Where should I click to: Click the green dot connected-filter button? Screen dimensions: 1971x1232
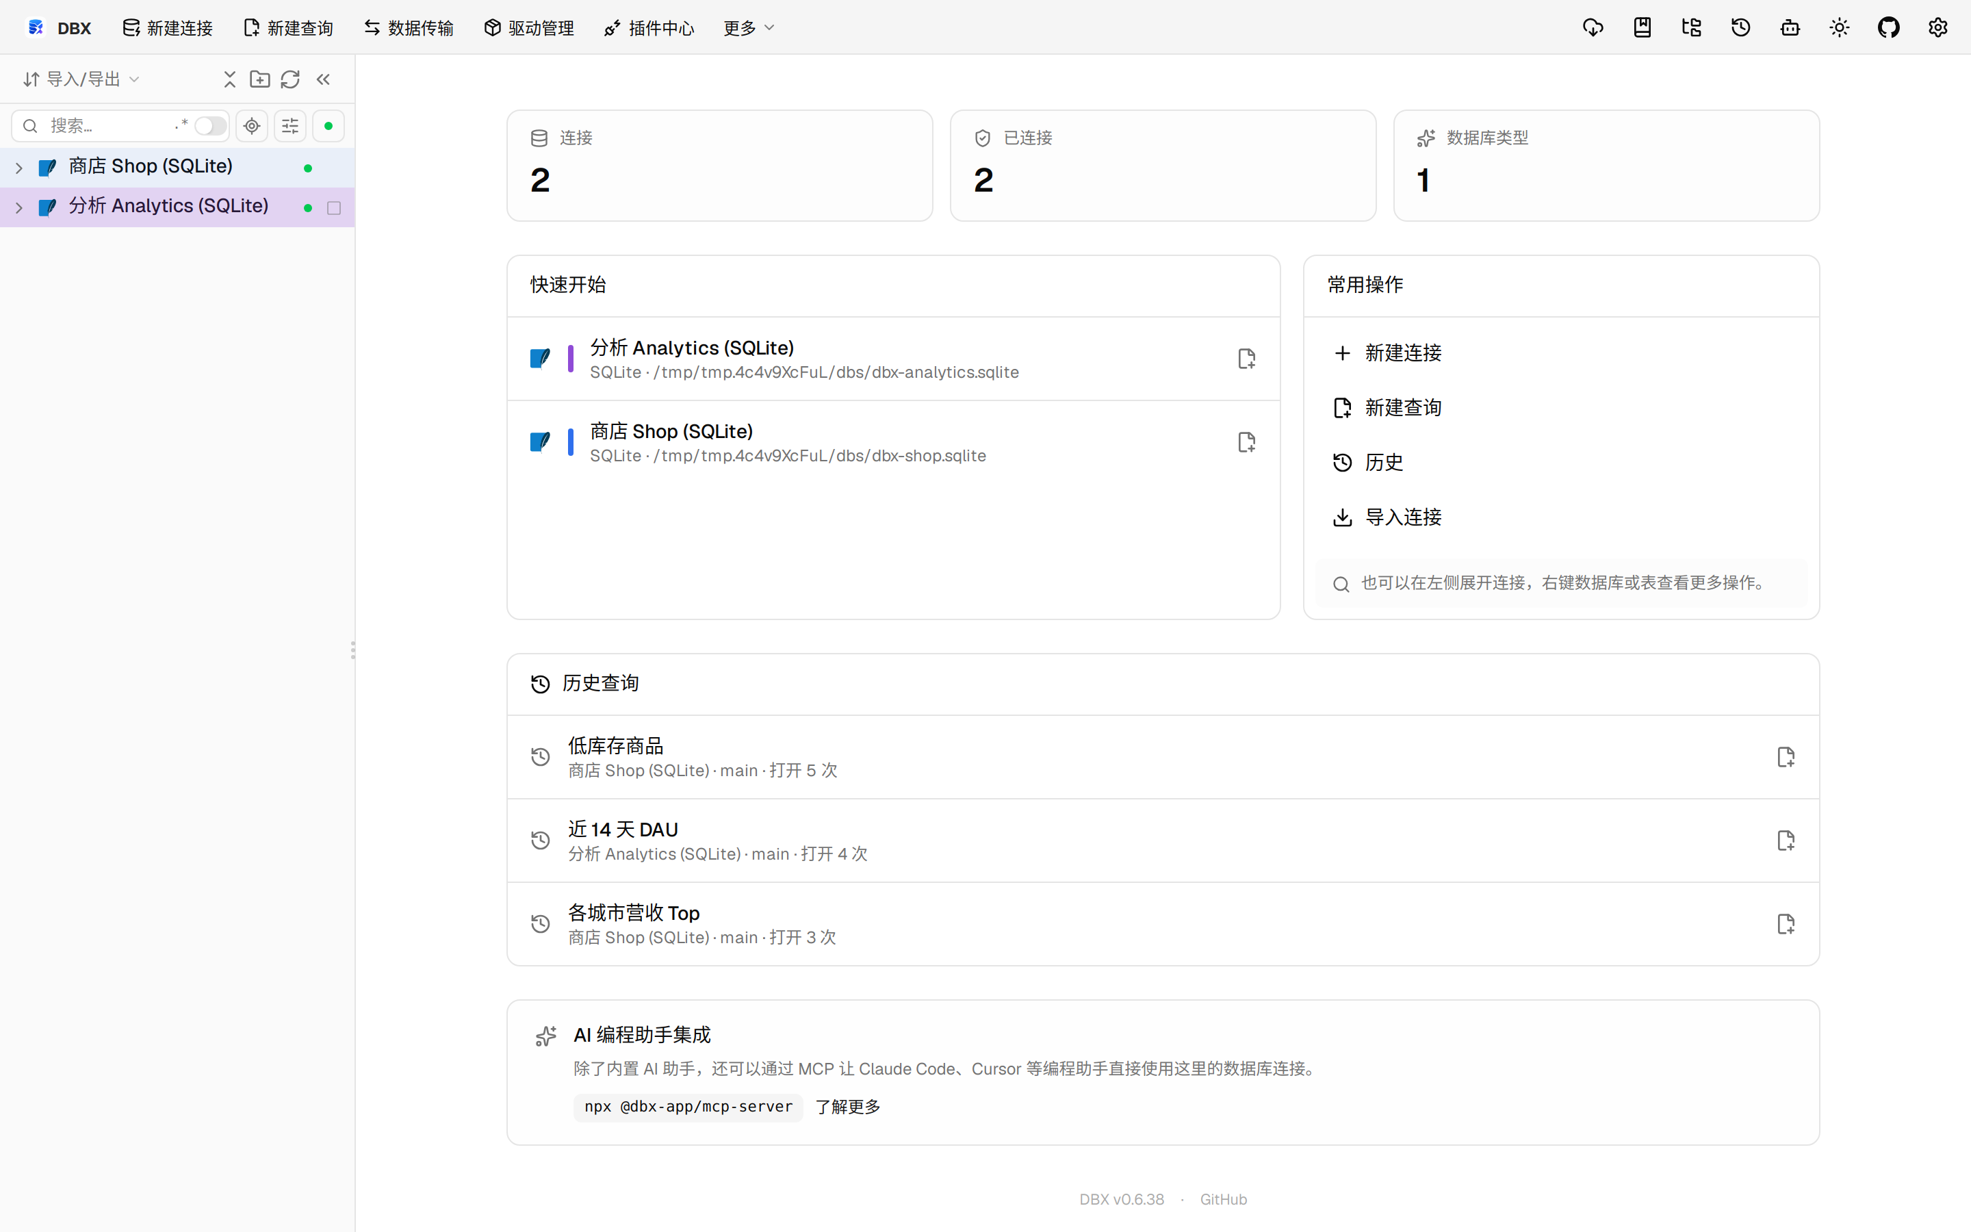click(328, 125)
